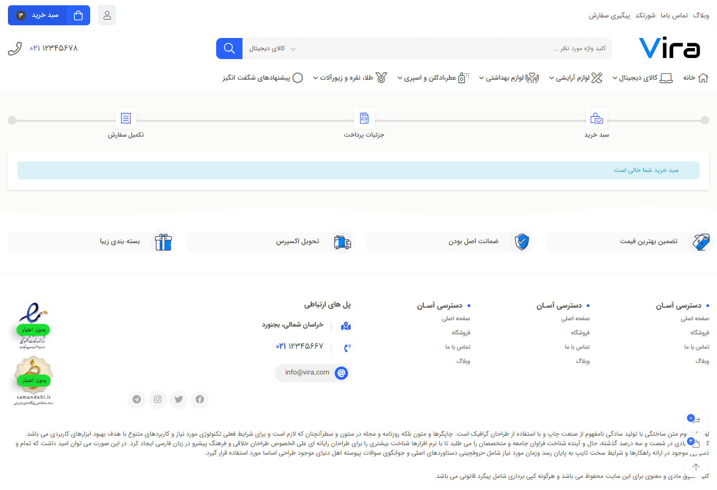
Task: Open the blue 'سبد خرید' cart button
Action: [x=49, y=15]
